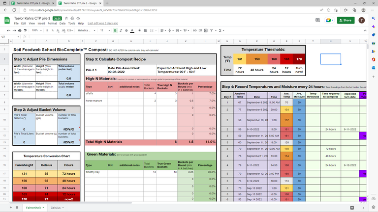Click the Explore icon at bottom right
378x212 pixels.
(352, 208)
